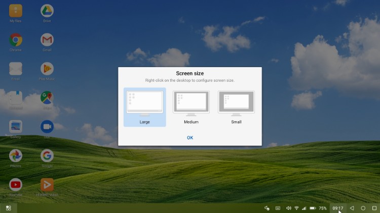Confirm the screen size with OK
Viewport: 380px width, 213px height.
[190, 138]
